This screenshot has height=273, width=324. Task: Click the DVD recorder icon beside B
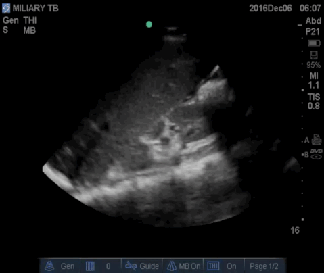[x=317, y=154]
